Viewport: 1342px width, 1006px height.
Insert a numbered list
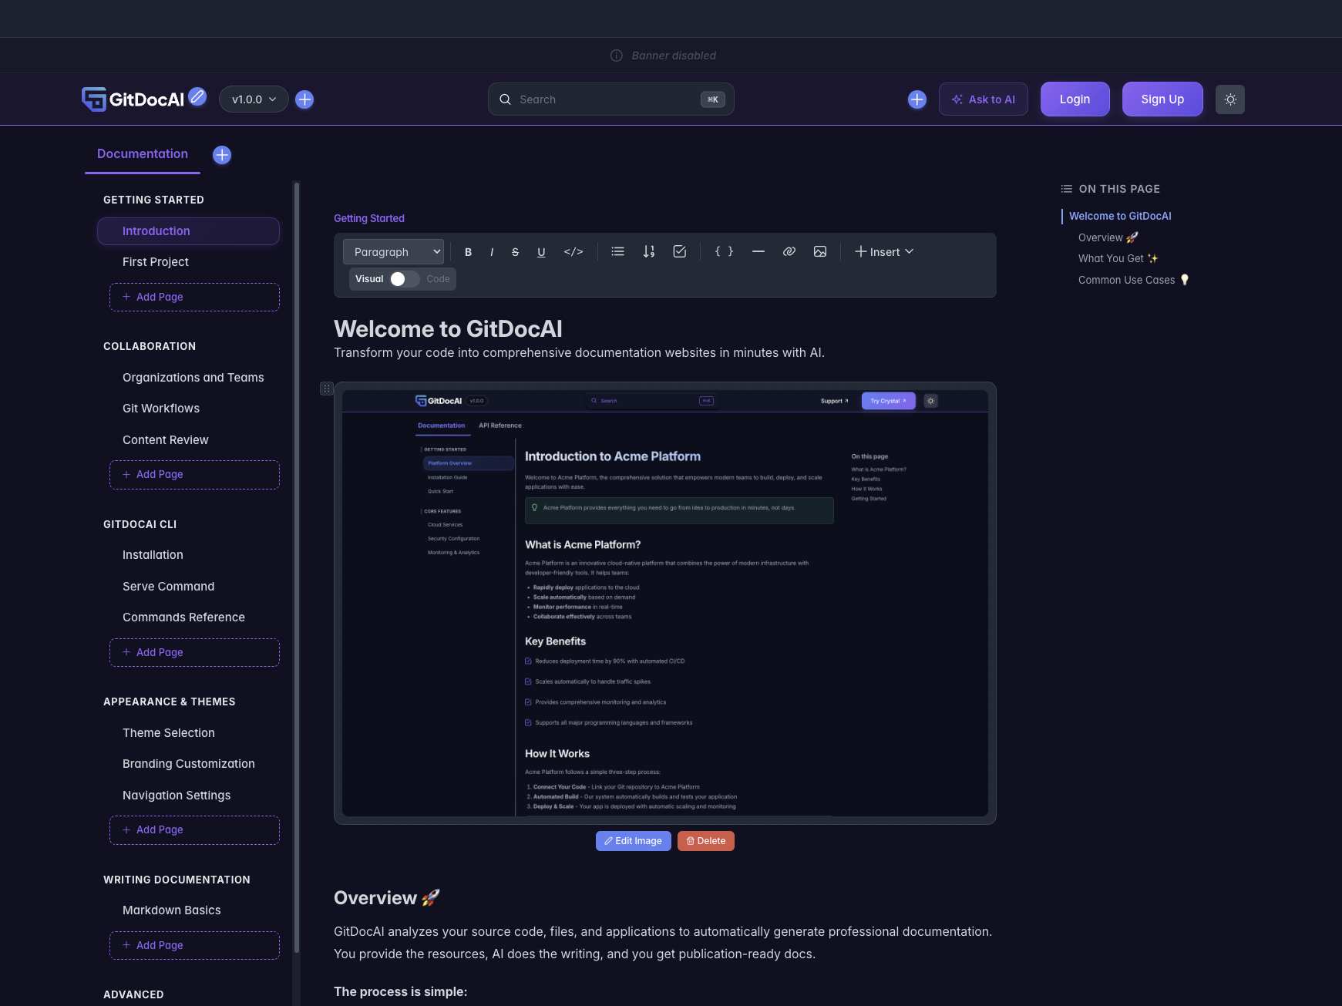point(648,252)
